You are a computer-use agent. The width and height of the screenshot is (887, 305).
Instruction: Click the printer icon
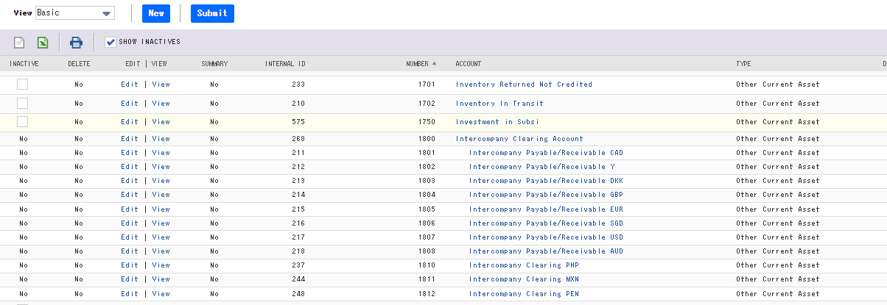76,43
